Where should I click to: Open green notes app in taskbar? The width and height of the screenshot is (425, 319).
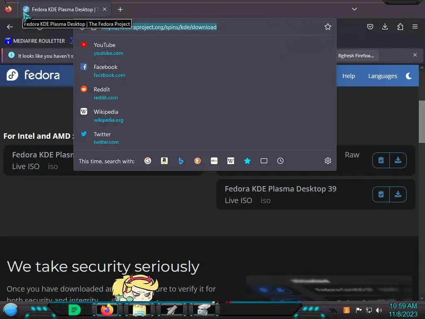click(74, 310)
